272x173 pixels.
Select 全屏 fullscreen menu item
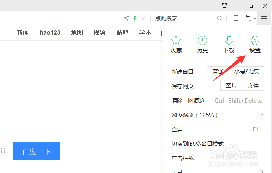coord(216,129)
